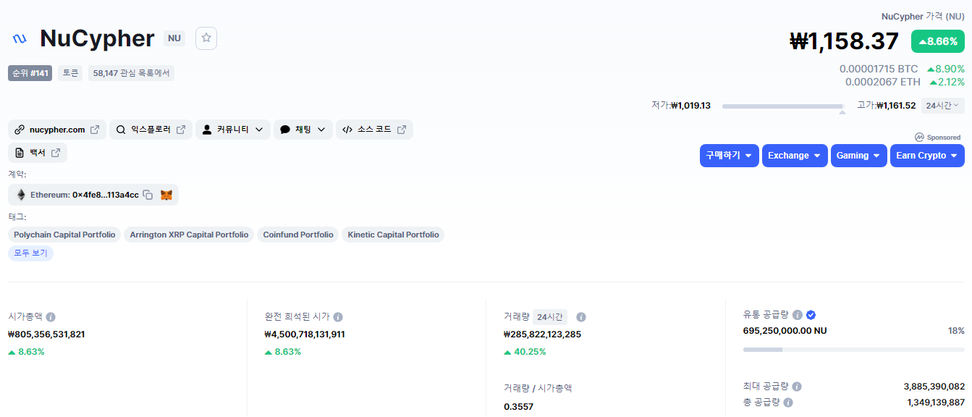Expand the 커뮤니티 dropdown

coord(233,130)
